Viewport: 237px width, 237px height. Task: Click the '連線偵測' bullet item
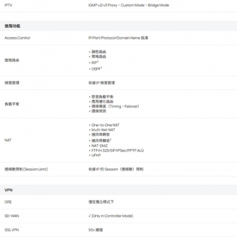(x=99, y=111)
